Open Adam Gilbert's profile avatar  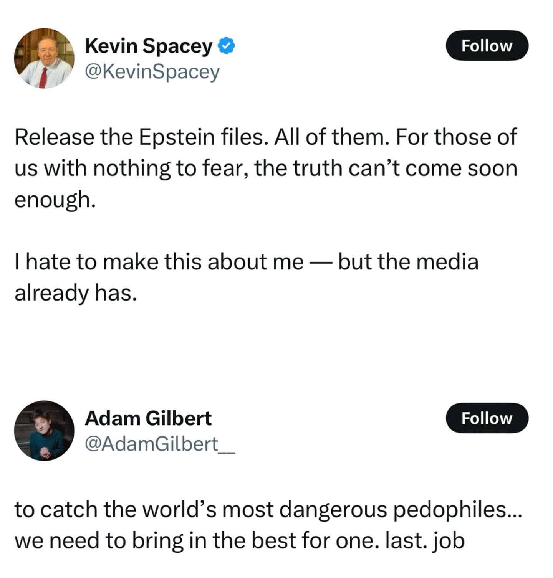tap(44, 431)
